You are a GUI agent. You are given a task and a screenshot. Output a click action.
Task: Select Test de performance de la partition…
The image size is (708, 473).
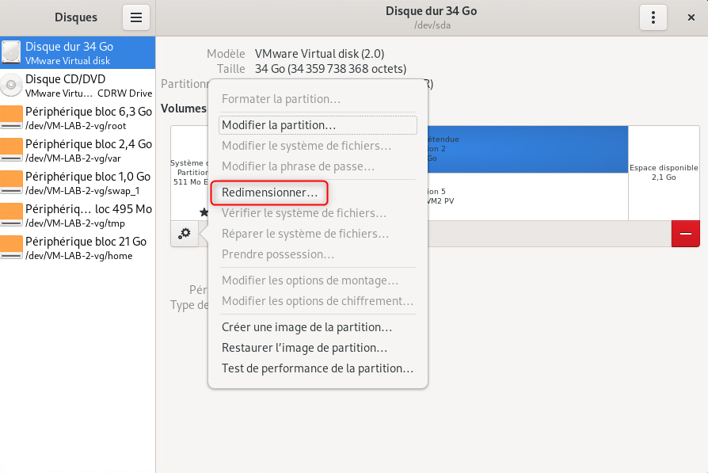[318, 368]
